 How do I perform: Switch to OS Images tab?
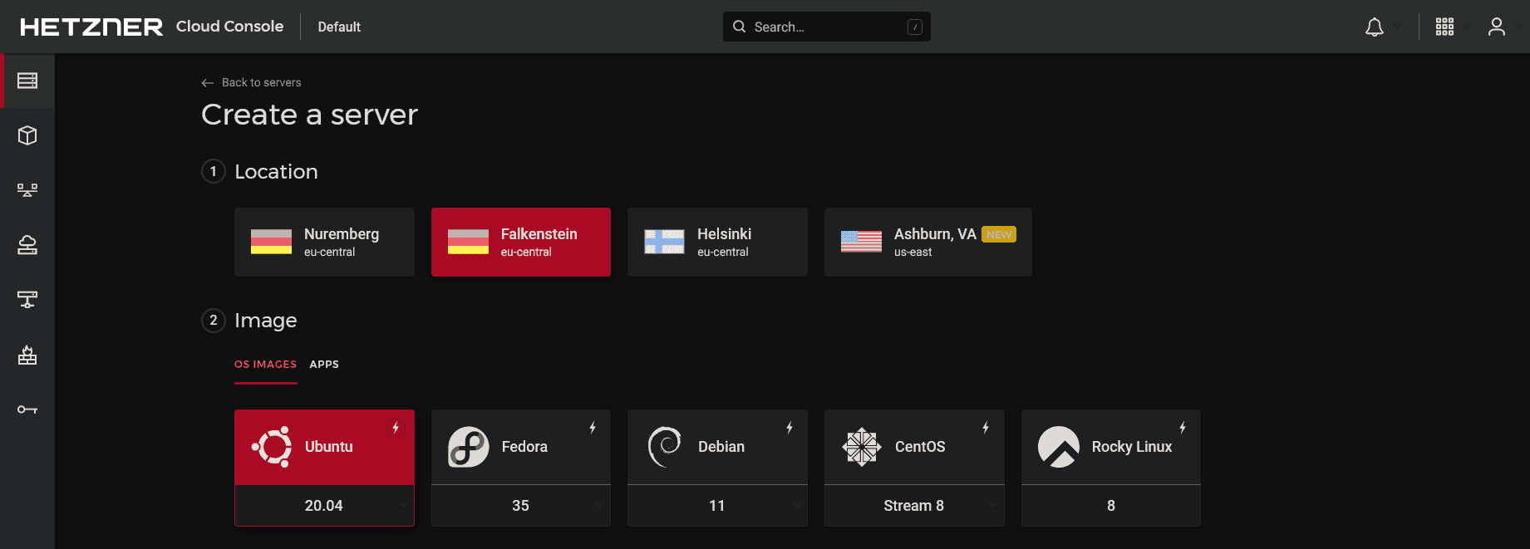(265, 364)
